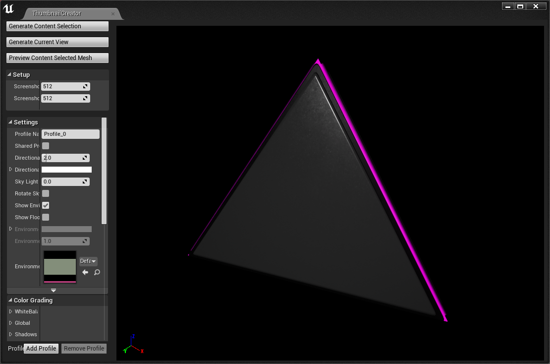Collapse the Color Grading section

pos(10,300)
